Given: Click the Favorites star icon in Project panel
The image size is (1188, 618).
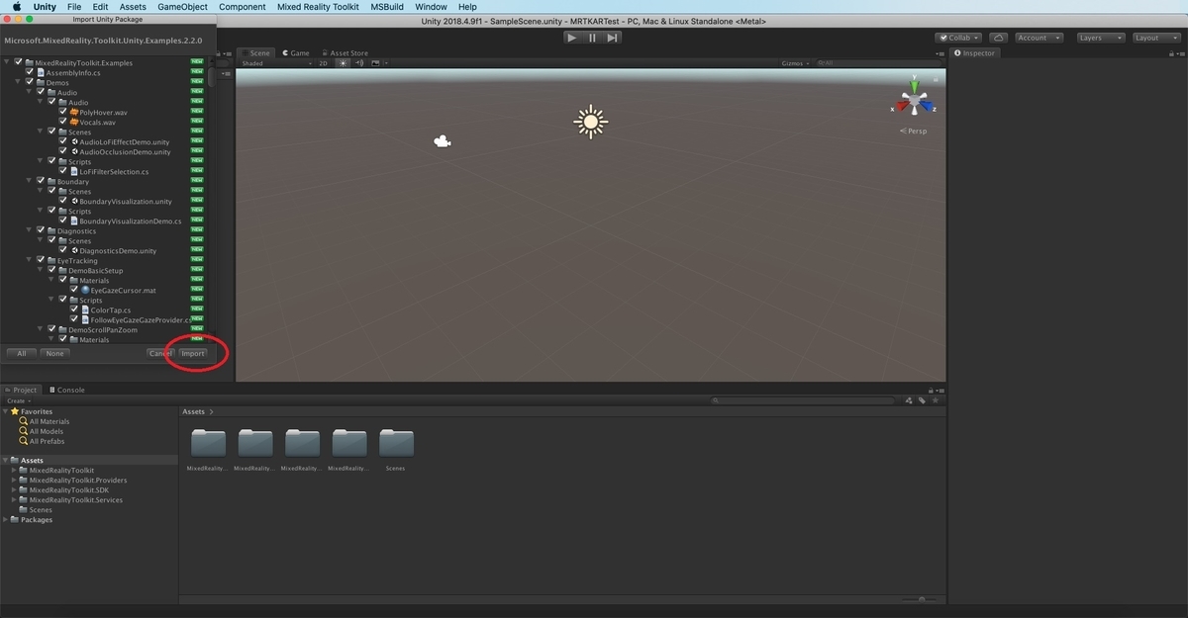Looking at the screenshot, I should tap(15, 411).
